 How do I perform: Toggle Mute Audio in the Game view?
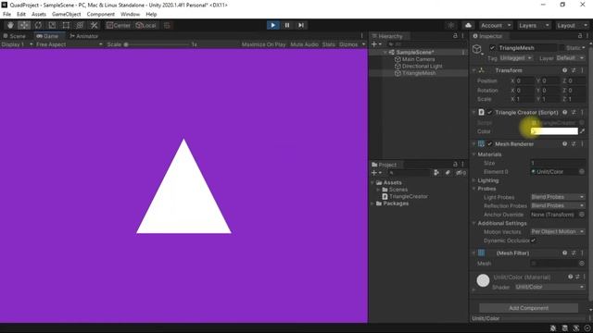point(305,44)
